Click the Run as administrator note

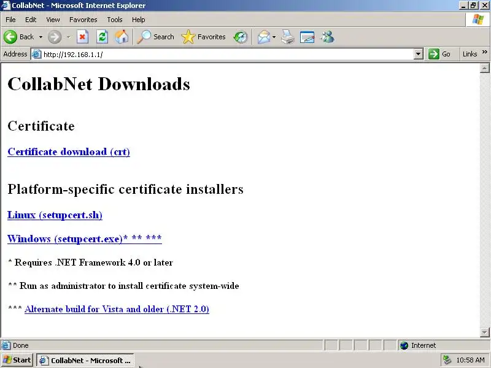(124, 286)
